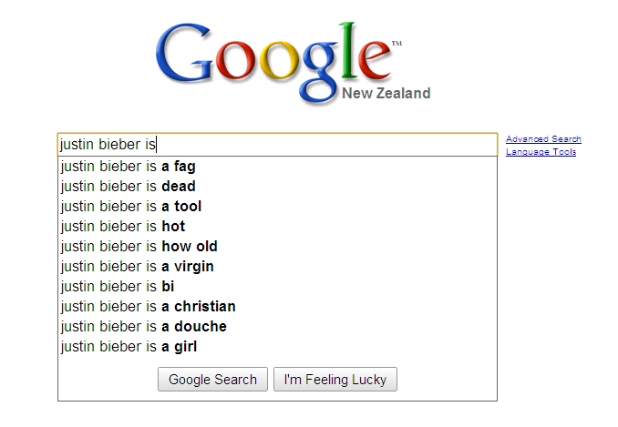Open the Language Tools link
Image resolution: width=618 pixels, height=427 pixels.
(541, 152)
